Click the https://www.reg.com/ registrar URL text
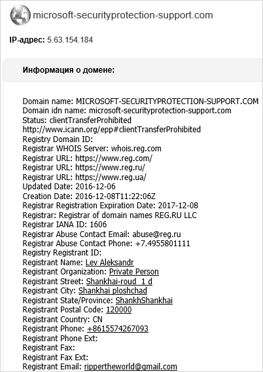 pyautogui.click(x=114, y=158)
